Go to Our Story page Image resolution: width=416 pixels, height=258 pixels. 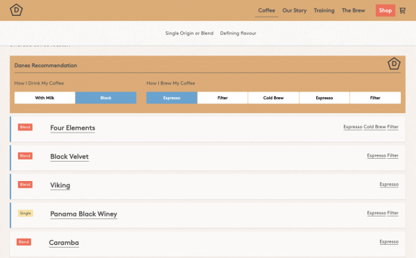click(x=294, y=10)
